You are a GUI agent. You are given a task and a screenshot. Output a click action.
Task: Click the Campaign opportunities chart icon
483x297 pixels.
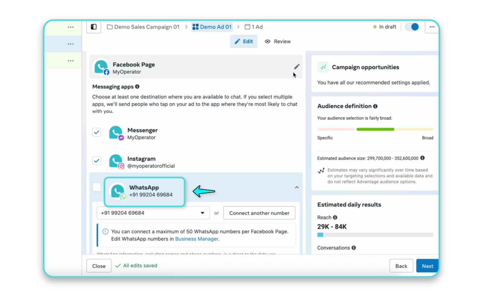pos(323,67)
